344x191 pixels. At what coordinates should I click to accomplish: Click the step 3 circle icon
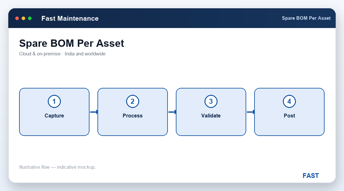(211, 101)
